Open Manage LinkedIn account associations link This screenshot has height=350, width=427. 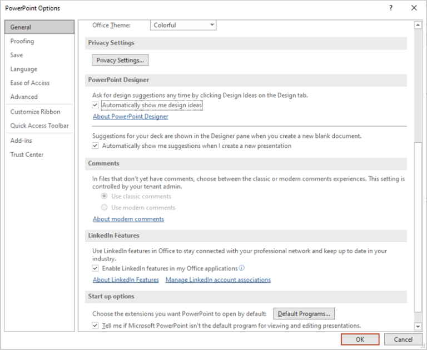coord(218,280)
